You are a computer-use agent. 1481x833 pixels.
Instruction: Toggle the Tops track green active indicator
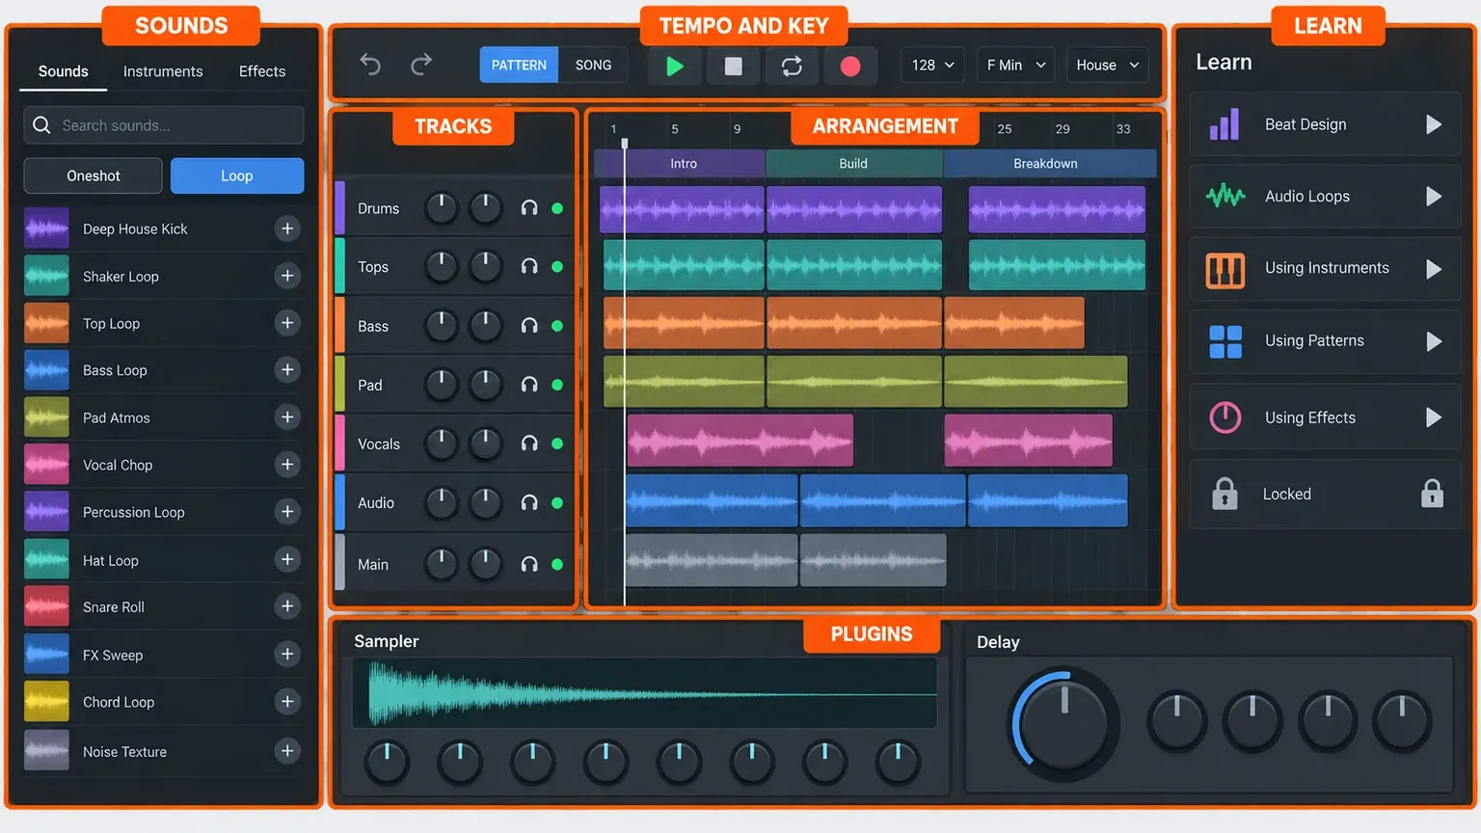pos(557,267)
